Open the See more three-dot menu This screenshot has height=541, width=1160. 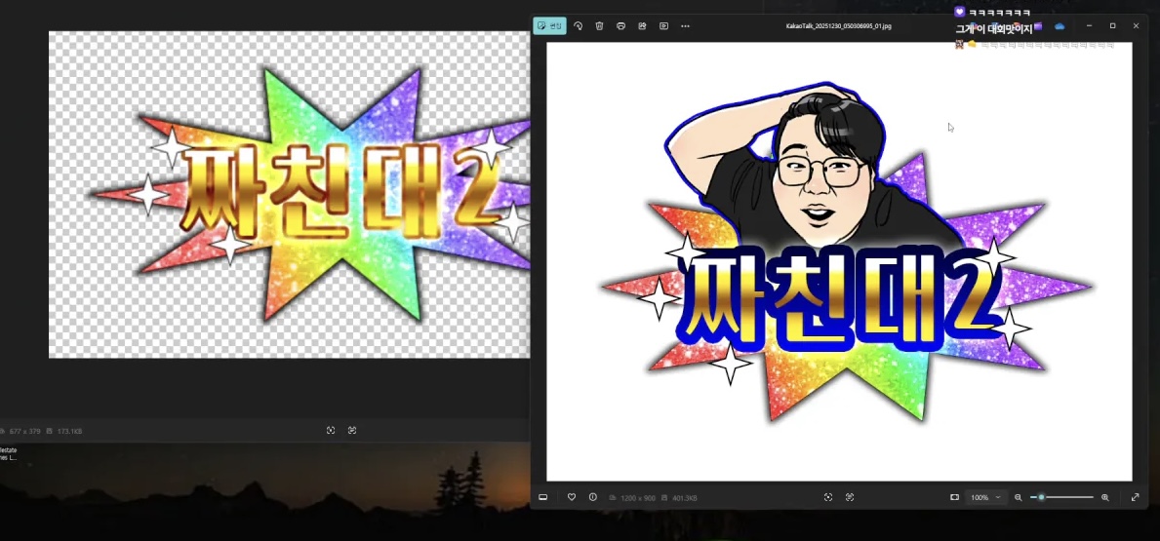[686, 26]
